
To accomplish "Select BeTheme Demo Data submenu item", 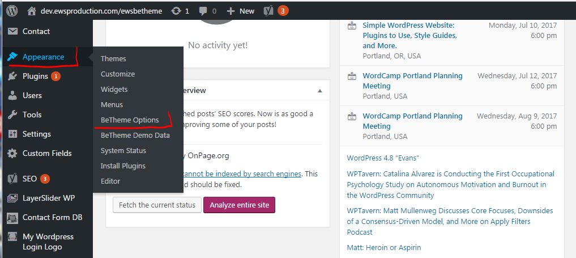I will [x=135, y=136].
